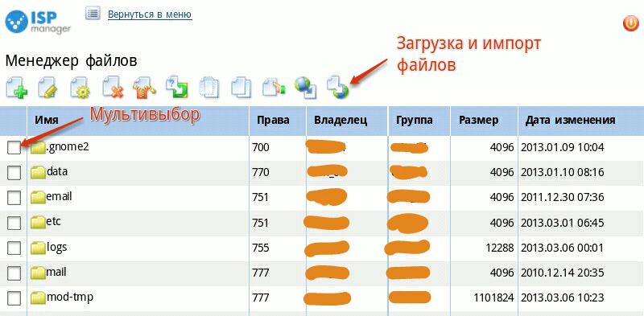Click the upload files icon with page over globe

337,88
